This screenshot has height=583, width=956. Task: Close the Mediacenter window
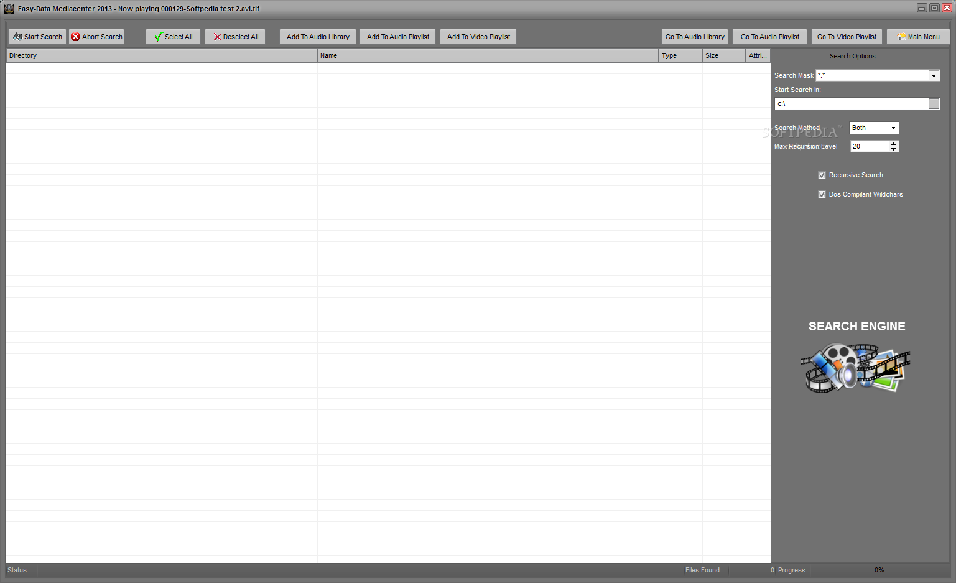pyautogui.click(x=947, y=8)
